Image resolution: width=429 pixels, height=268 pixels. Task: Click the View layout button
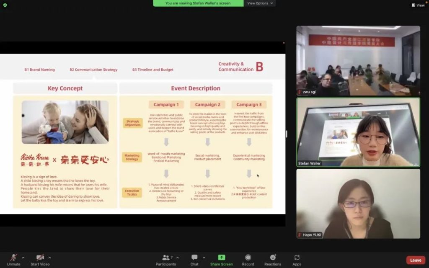point(418,5)
